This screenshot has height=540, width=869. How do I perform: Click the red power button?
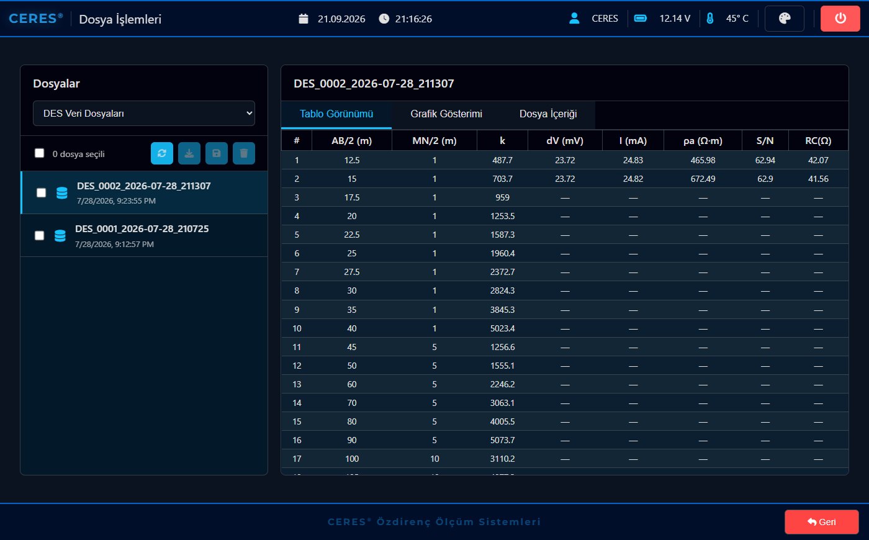tap(840, 19)
